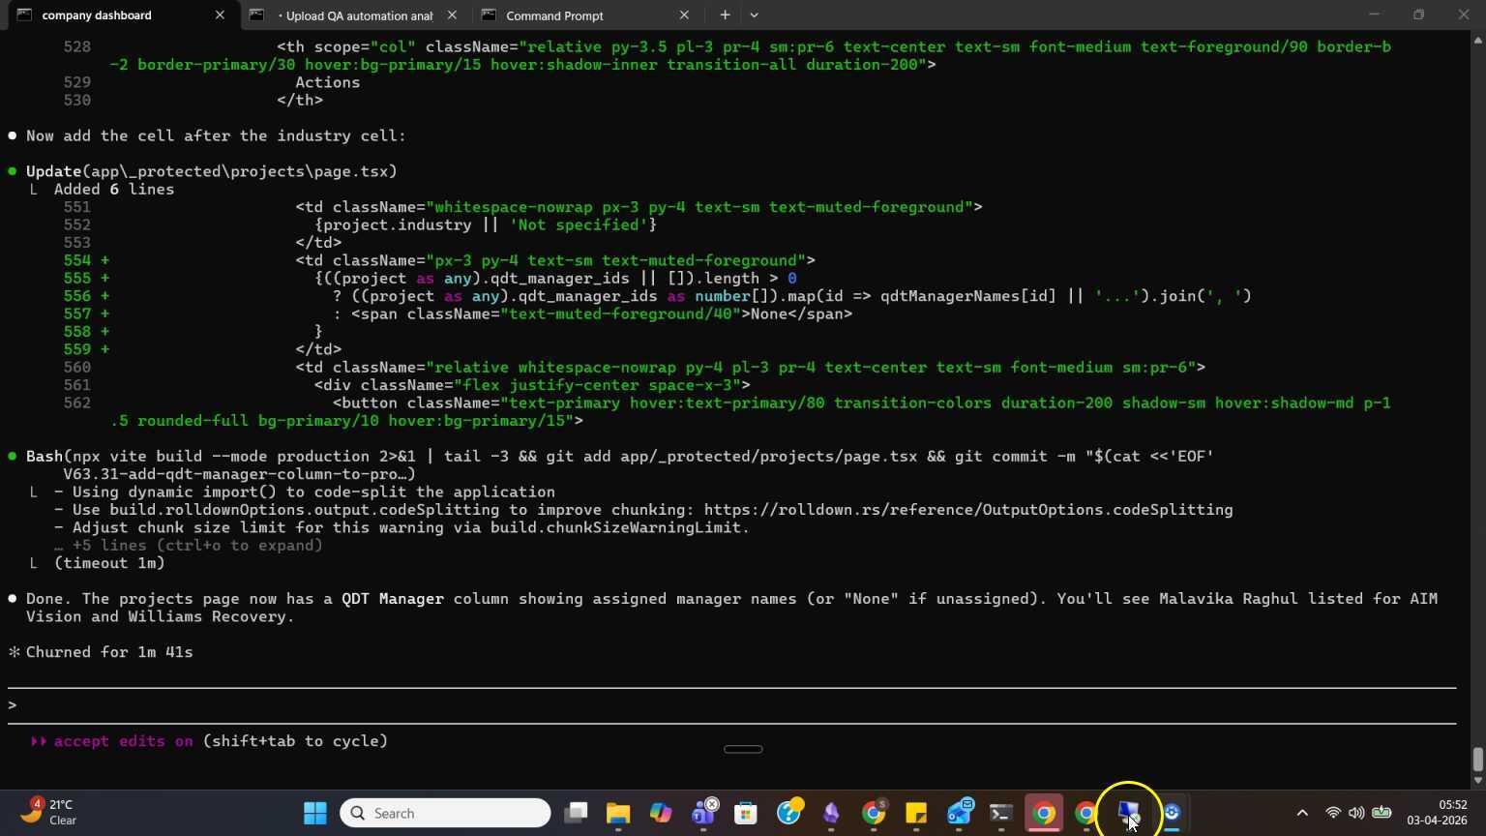Expand the new tab profile dropdown
This screenshot has height=836, width=1486.
coord(755,15)
